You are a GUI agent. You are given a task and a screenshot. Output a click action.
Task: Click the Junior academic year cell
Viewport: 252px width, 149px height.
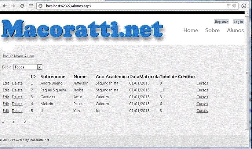101,111
